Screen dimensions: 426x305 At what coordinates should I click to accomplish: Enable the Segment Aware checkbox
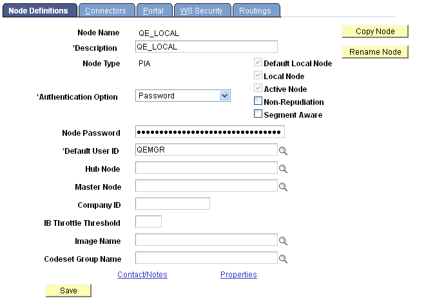[258, 114]
